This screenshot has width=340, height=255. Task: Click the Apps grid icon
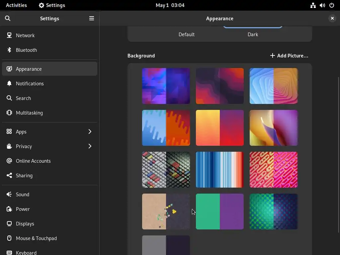tap(9, 131)
